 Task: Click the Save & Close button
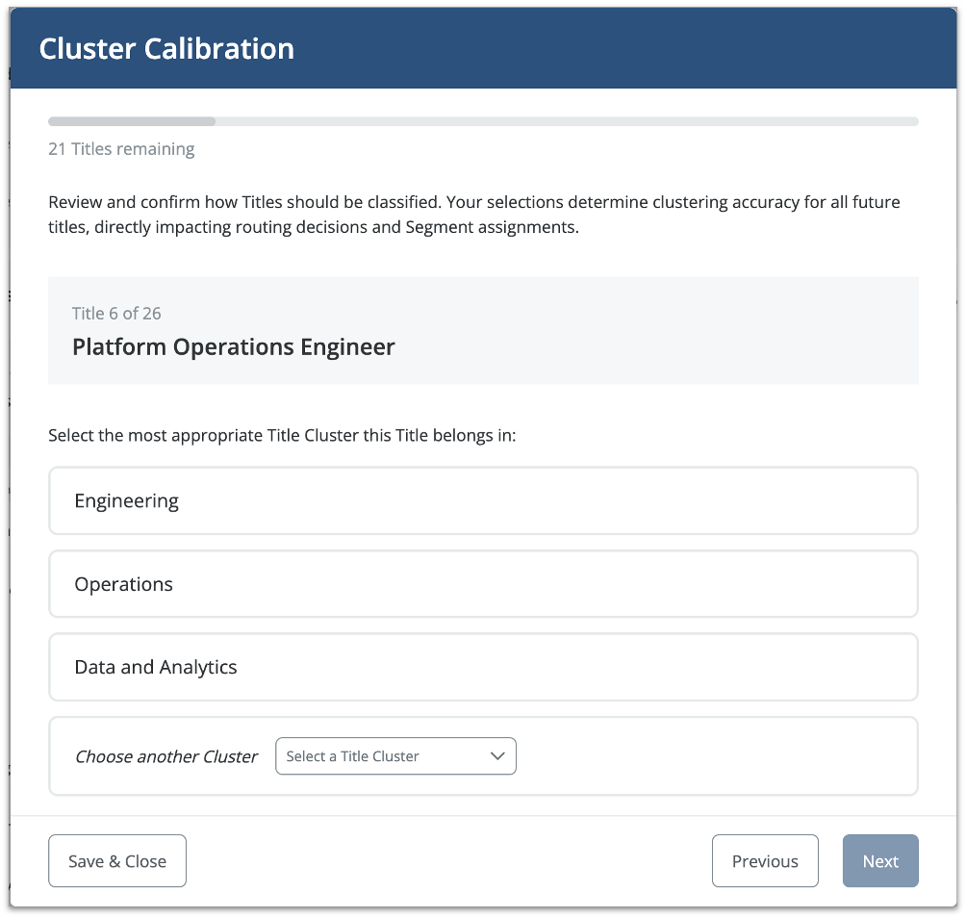click(x=117, y=861)
